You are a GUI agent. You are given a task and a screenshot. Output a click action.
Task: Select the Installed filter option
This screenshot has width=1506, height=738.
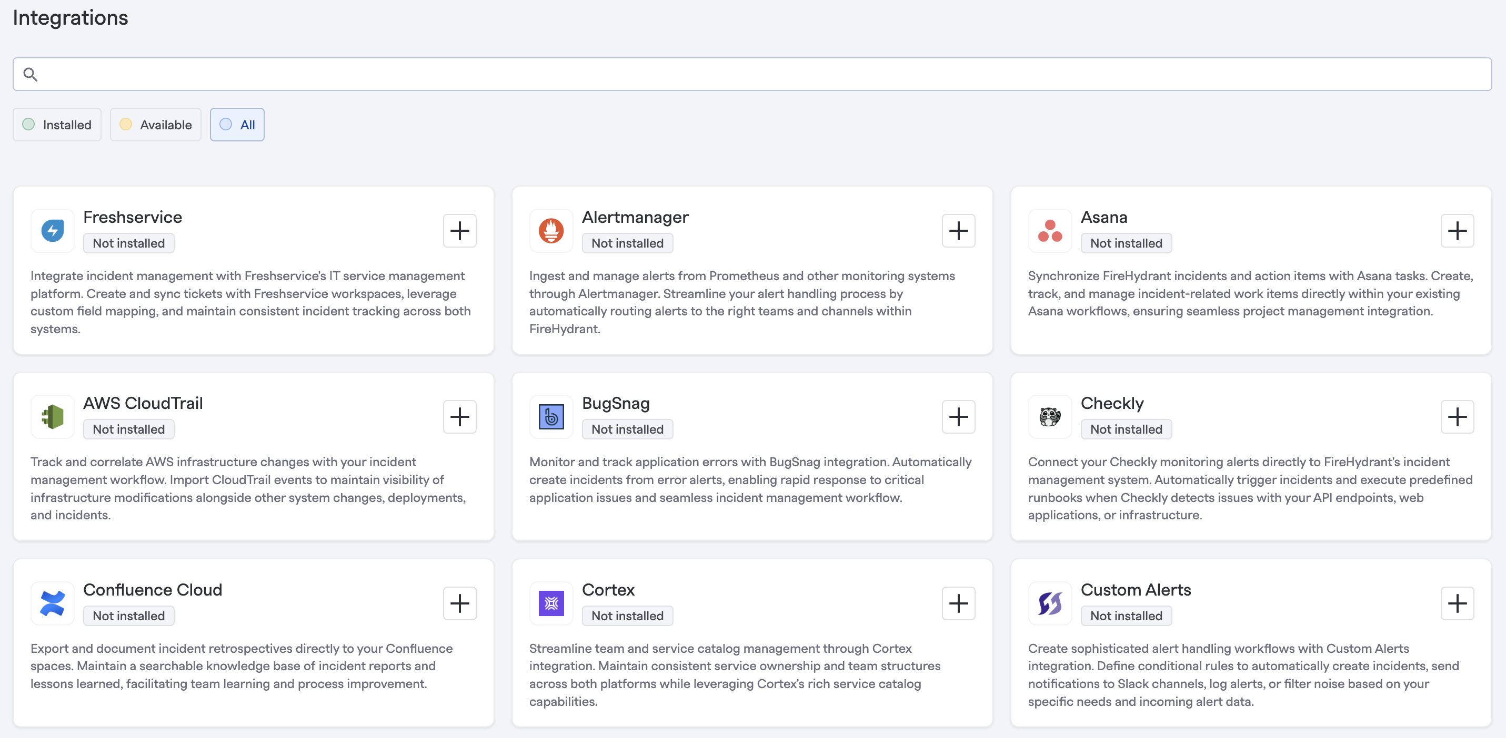(x=57, y=125)
